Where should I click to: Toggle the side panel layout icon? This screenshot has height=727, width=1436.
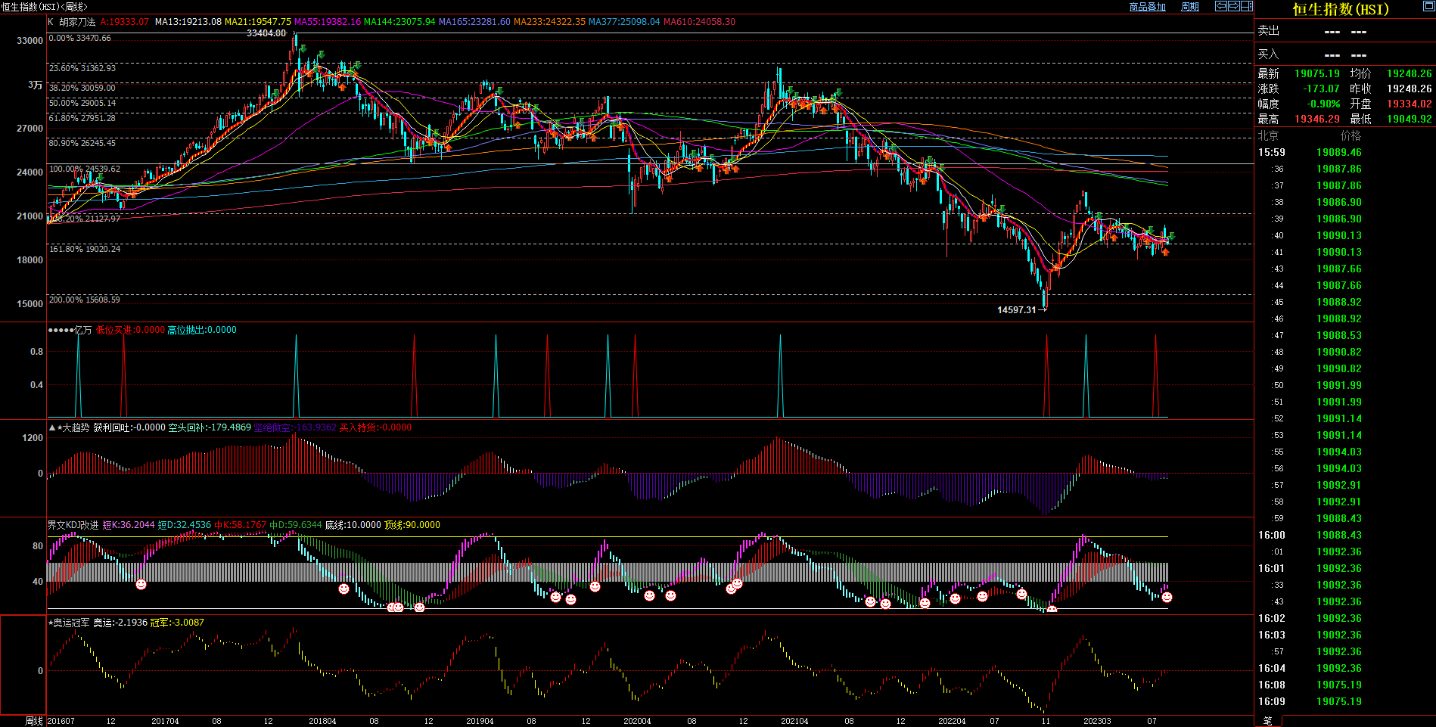click(x=1246, y=6)
